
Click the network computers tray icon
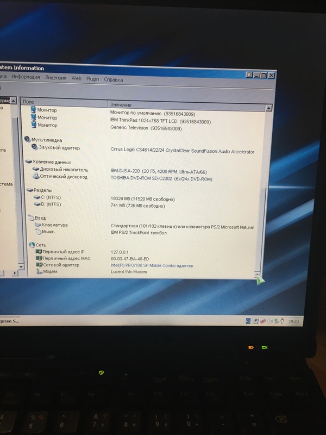coord(256,321)
